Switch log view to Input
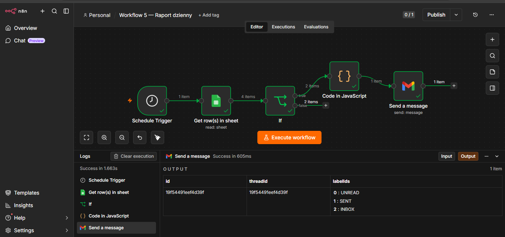 pos(447,156)
